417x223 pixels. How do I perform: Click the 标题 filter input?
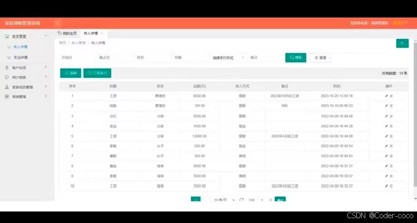pyautogui.click(x=189, y=58)
